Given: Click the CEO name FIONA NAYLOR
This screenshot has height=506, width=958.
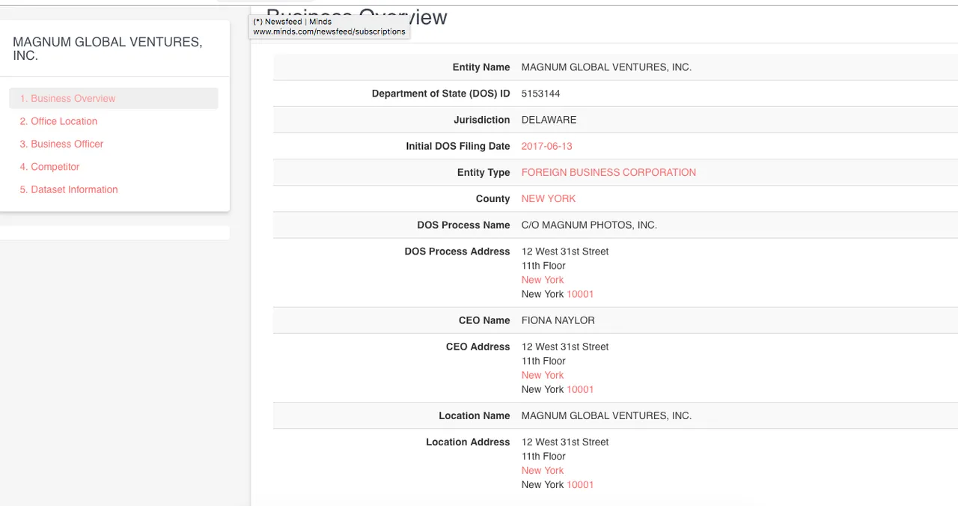Looking at the screenshot, I should coord(558,320).
